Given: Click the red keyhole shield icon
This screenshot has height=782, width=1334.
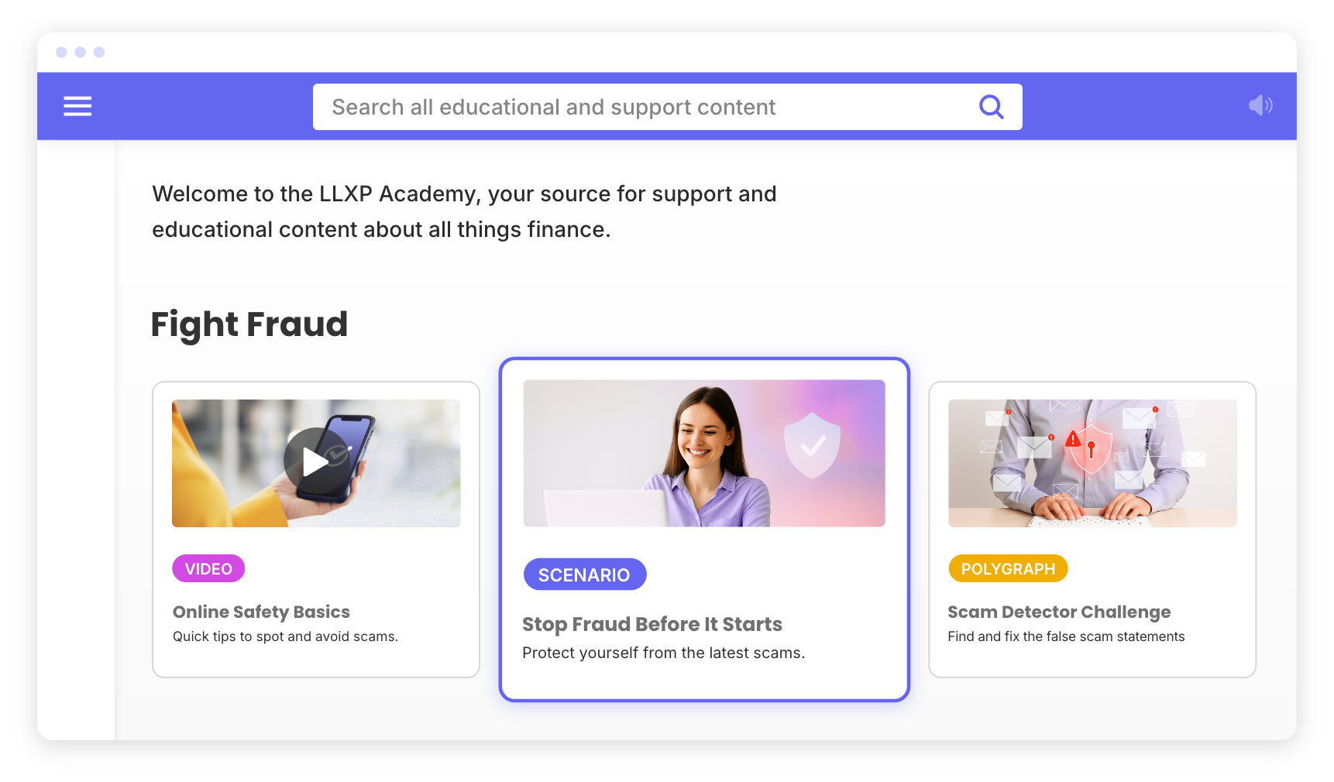Looking at the screenshot, I should point(1090,448).
